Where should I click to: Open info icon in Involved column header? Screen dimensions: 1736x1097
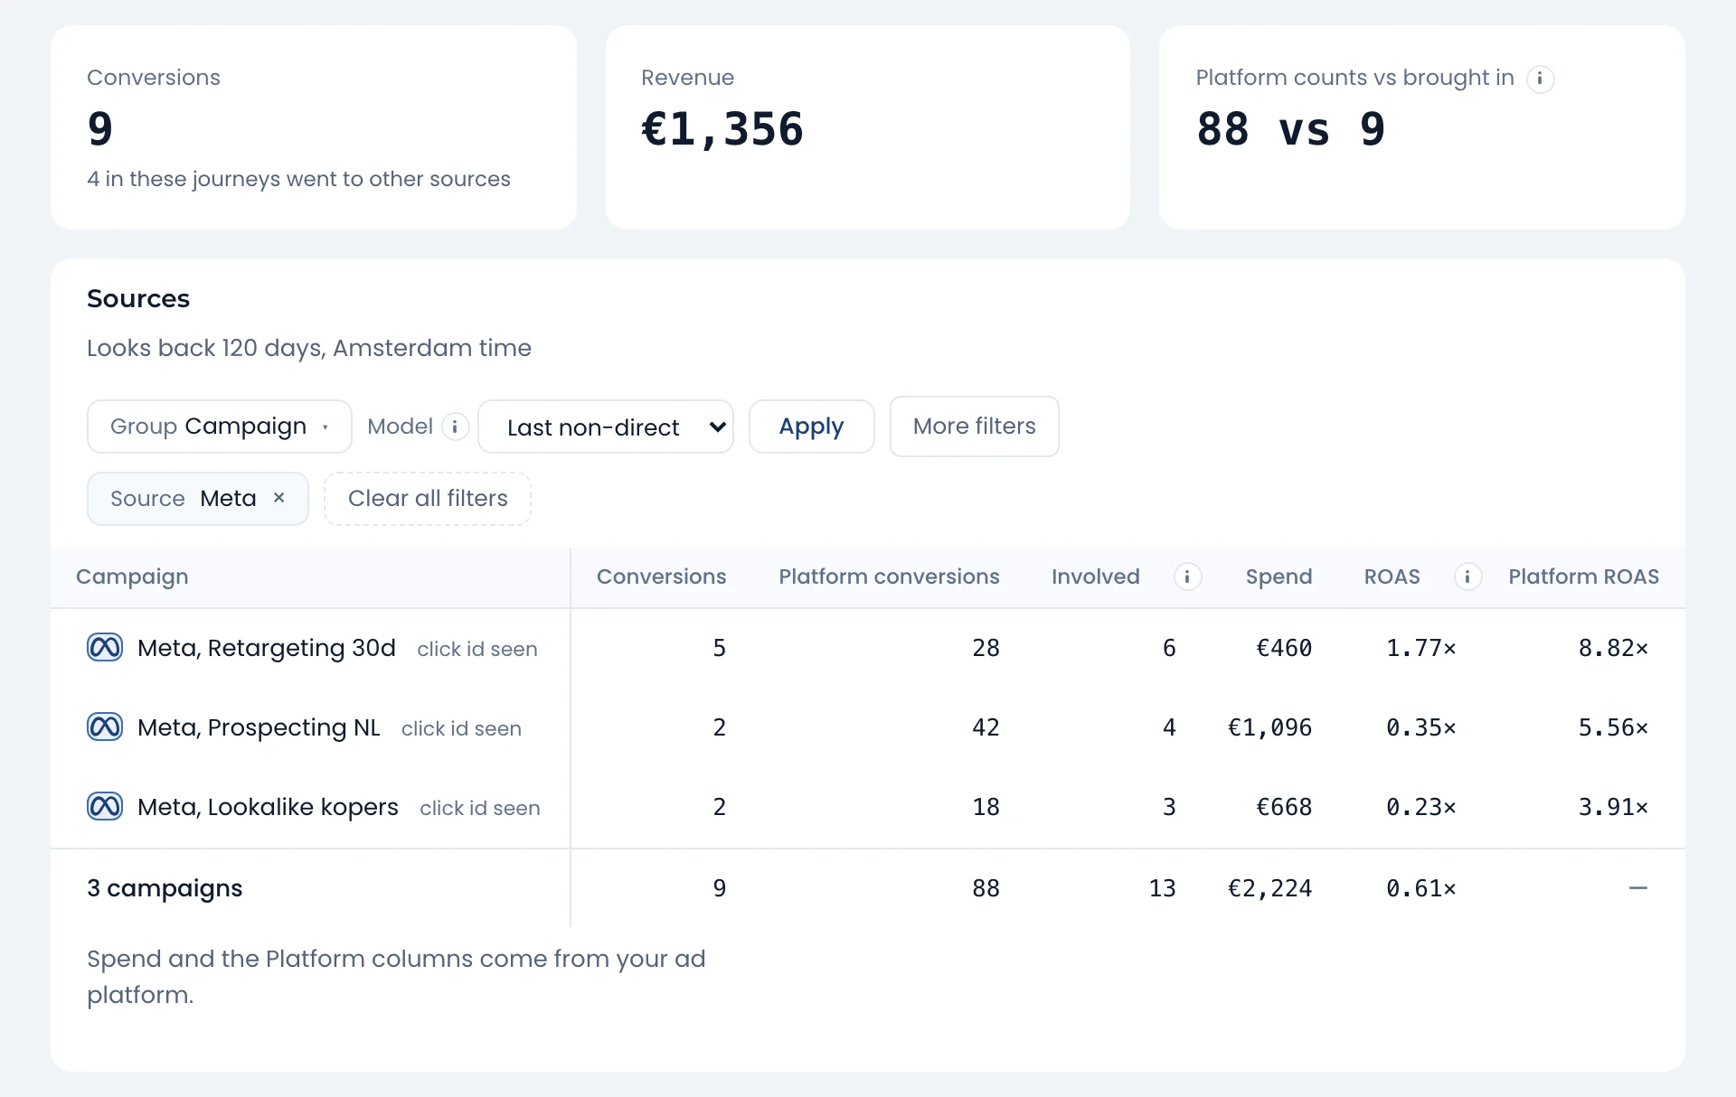[x=1187, y=577]
